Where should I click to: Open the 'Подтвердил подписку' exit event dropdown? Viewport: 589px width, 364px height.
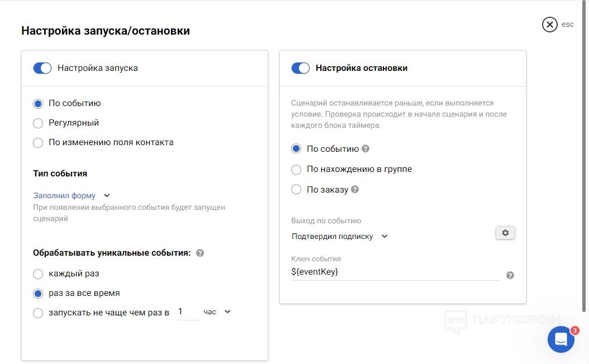point(339,236)
